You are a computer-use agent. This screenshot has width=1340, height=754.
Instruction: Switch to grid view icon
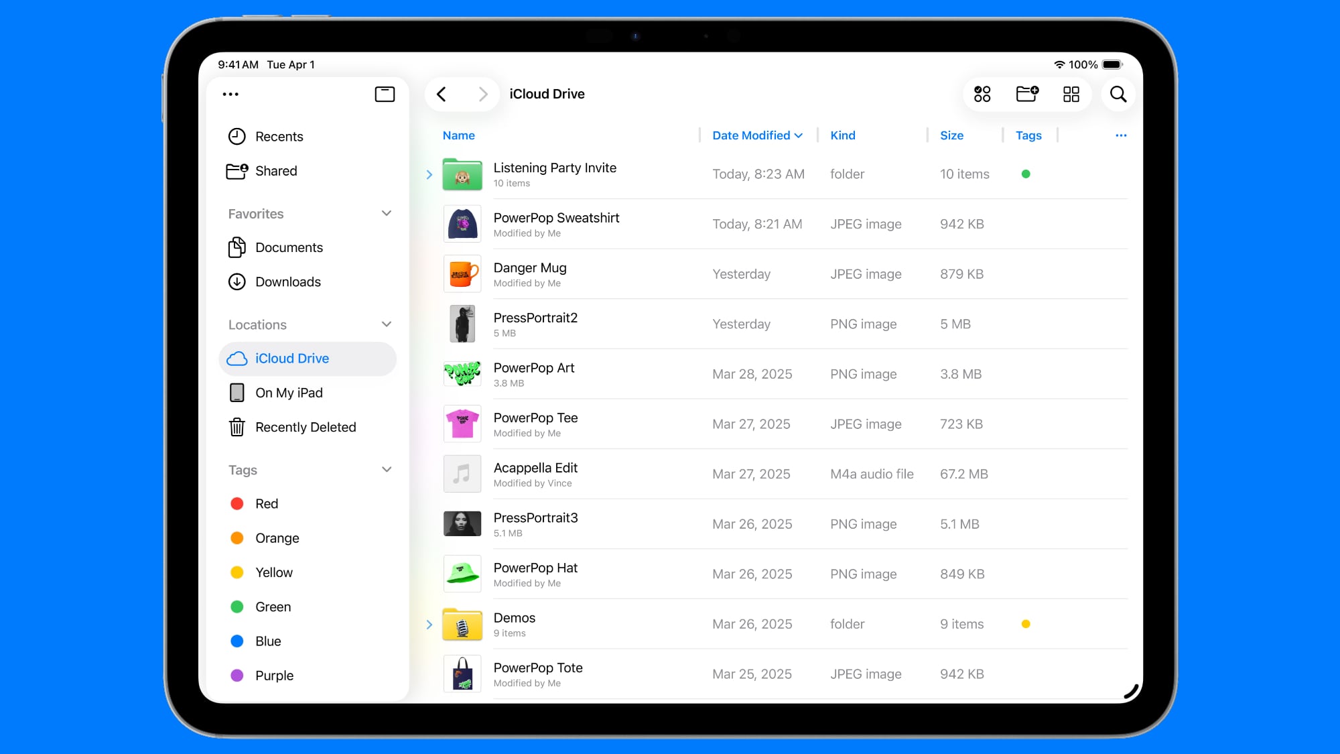coord(1071,95)
